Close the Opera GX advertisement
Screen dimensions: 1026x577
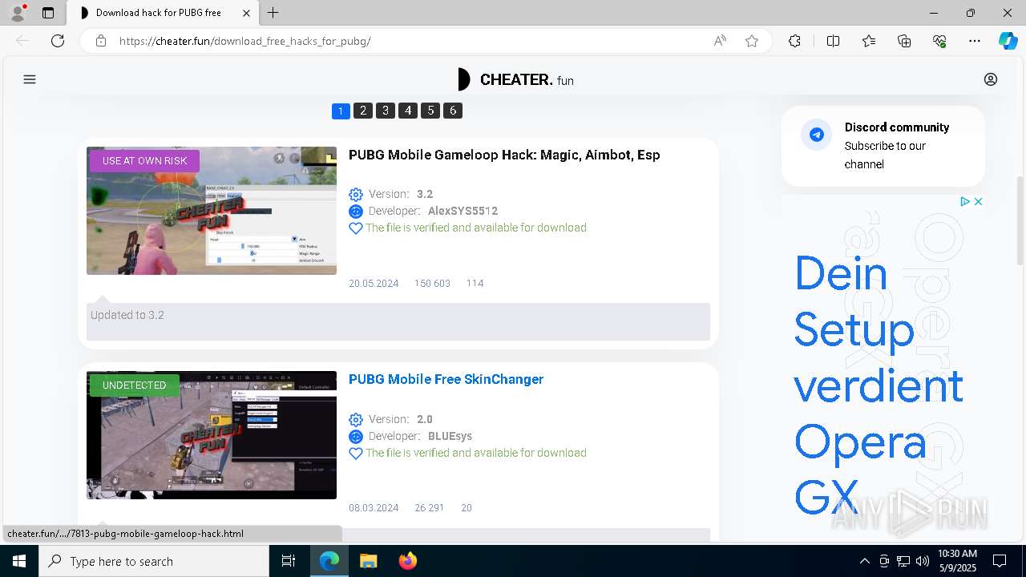(x=978, y=202)
